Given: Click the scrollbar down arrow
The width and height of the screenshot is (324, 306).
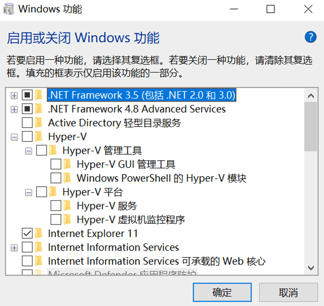Looking at the screenshot, I should coord(311,268).
